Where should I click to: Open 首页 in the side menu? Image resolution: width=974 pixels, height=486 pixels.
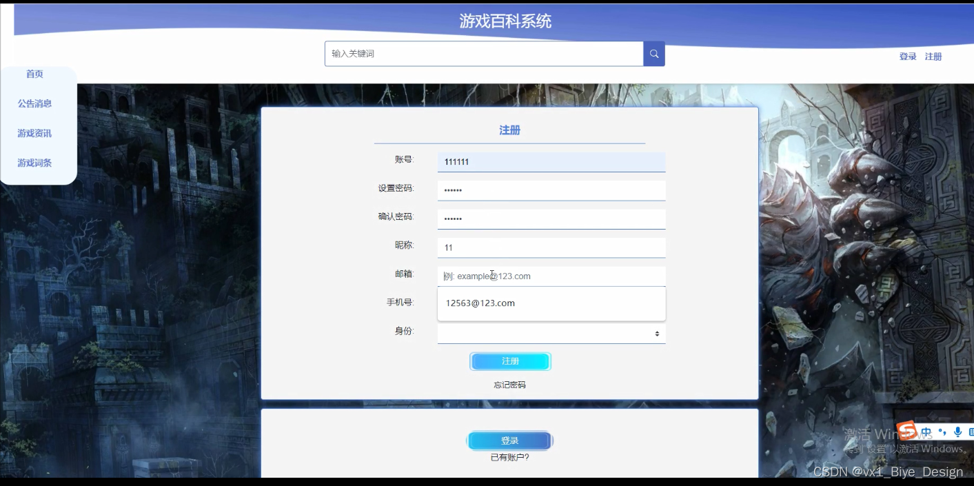point(34,74)
